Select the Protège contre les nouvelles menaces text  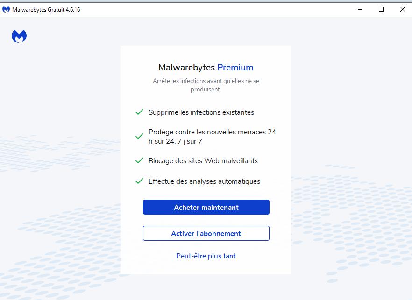click(212, 137)
